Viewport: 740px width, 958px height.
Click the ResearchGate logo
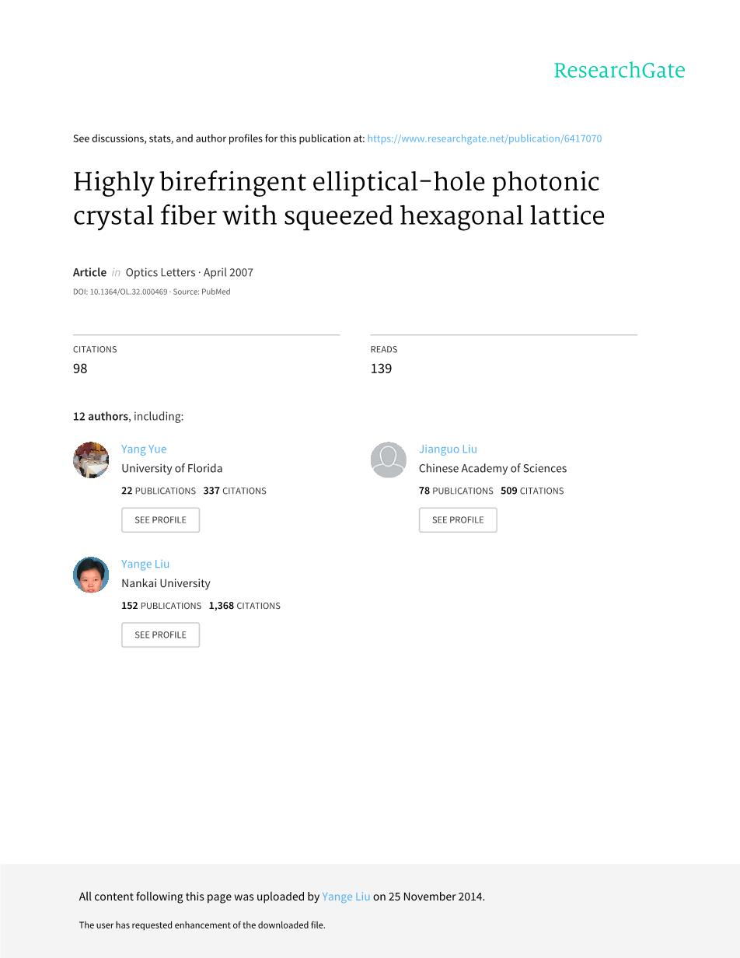click(619, 71)
